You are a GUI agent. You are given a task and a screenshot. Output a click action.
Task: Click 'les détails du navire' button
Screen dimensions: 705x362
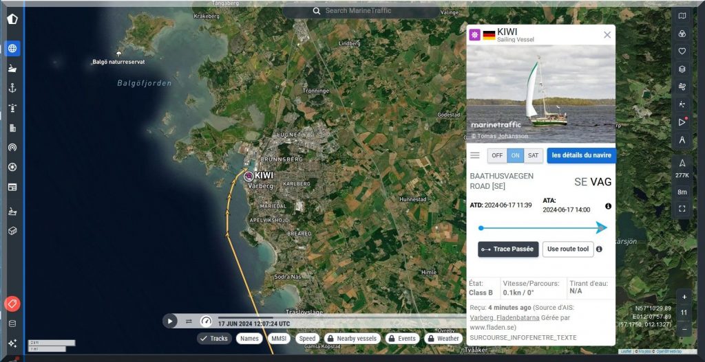pyautogui.click(x=580, y=156)
